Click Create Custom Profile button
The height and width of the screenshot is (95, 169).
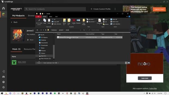tap(101, 9)
